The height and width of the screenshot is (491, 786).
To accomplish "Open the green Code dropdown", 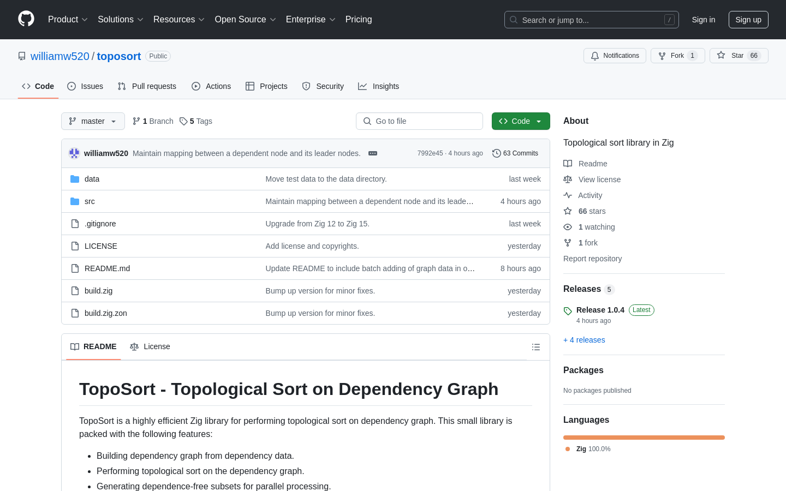I will [x=521, y=121].
